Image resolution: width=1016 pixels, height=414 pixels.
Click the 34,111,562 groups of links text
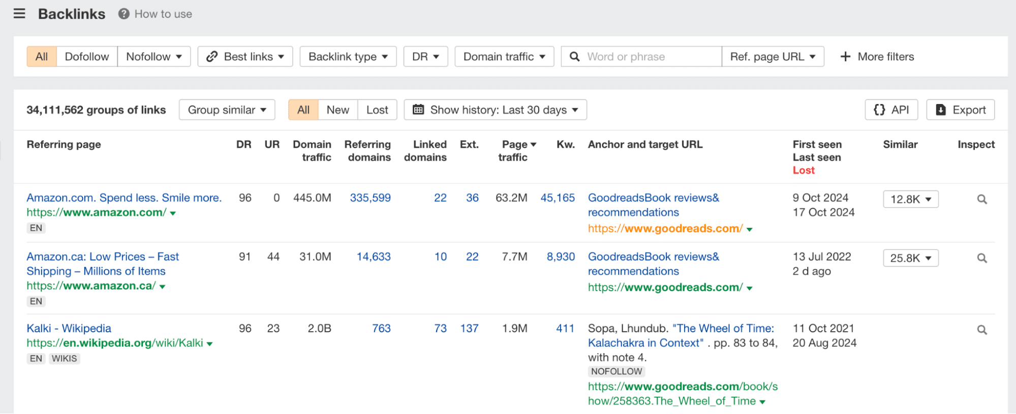click(96, 110)
